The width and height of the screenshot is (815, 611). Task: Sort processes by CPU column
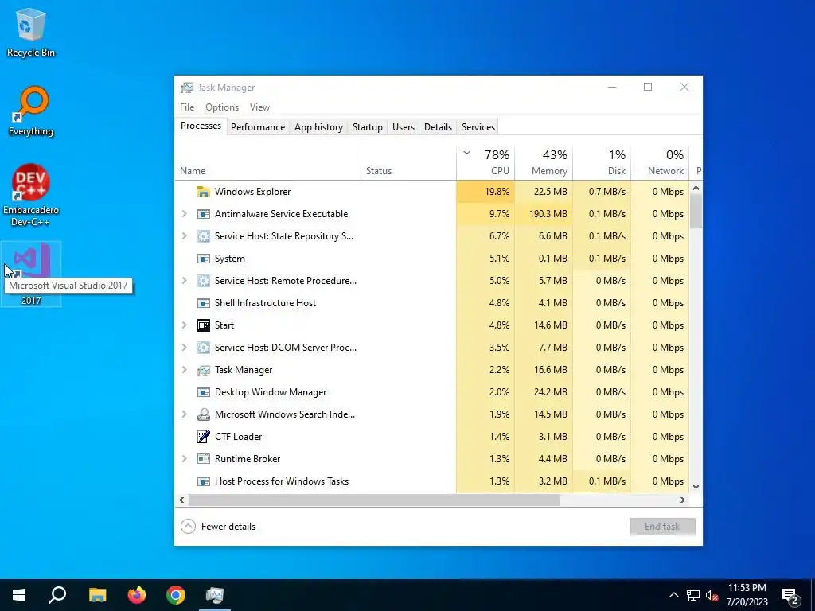click(x=485, y=163)
